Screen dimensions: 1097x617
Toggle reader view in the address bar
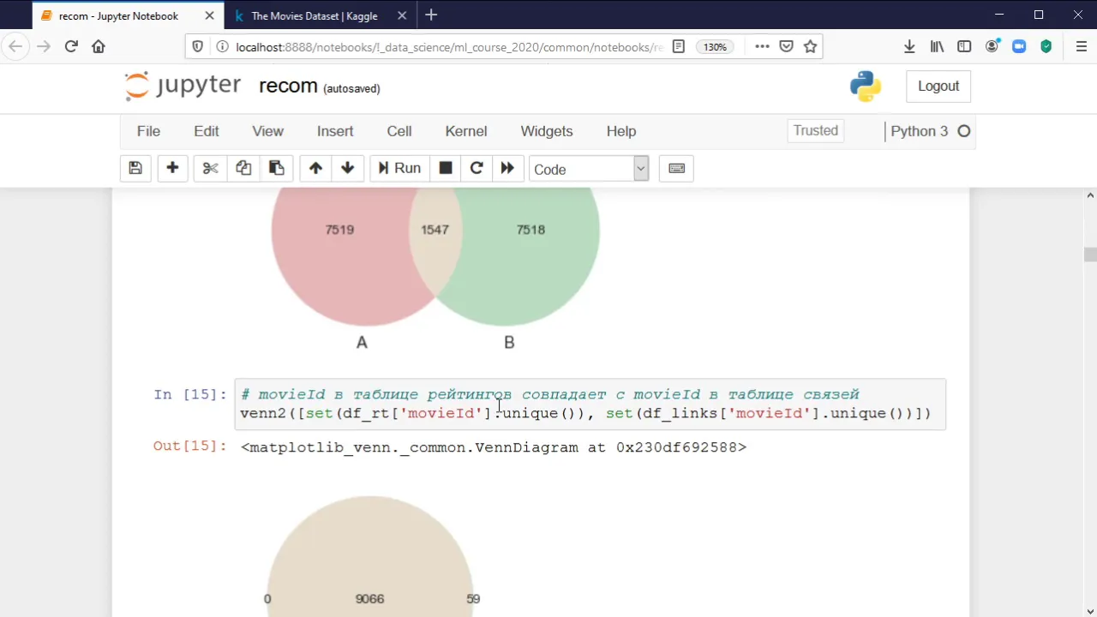point(679,47)
